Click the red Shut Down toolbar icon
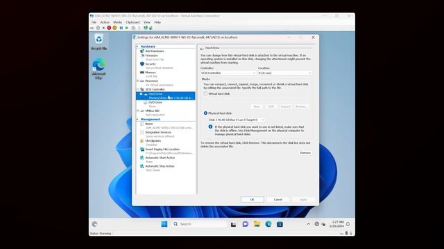The image size is (444, 249). click(109, 28)
